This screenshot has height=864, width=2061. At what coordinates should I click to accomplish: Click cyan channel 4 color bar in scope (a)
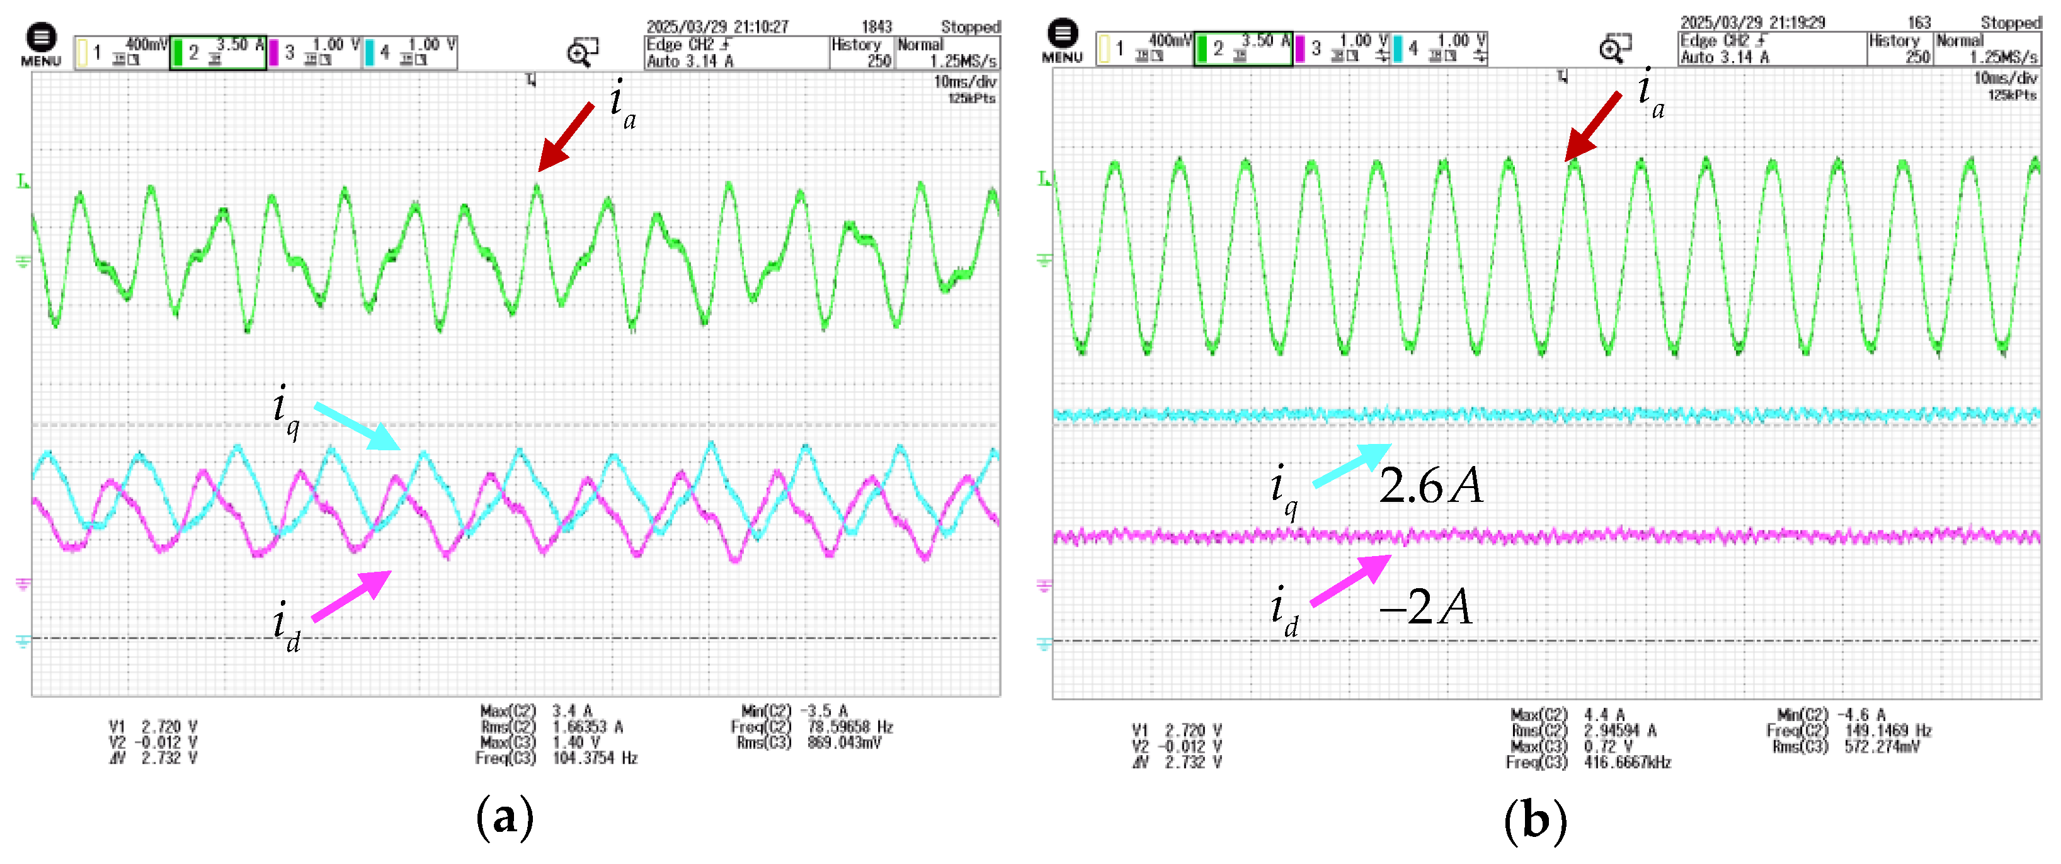pyautogui.click(x=370, y=53)
